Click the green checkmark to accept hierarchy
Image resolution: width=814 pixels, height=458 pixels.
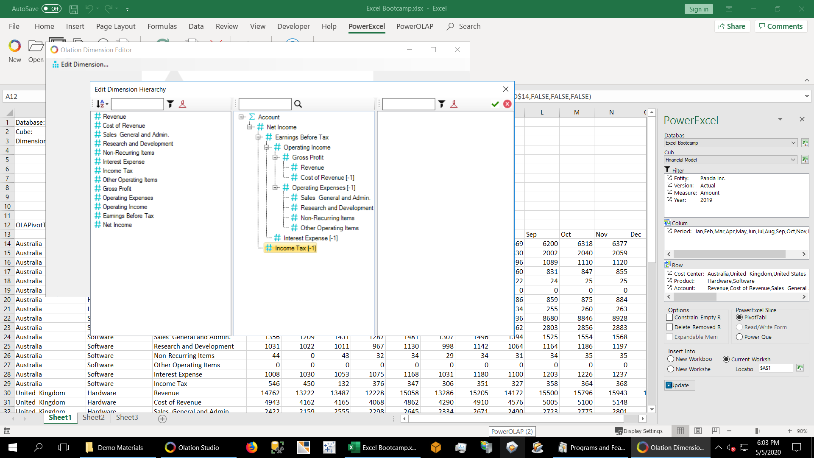(x=495, y=104)
